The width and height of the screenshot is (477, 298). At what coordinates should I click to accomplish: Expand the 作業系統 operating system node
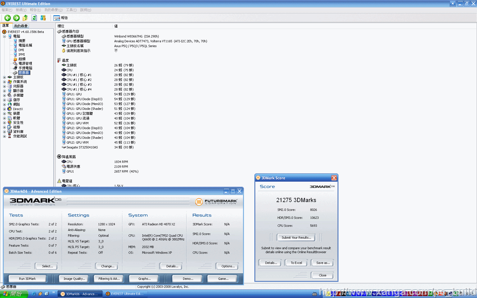point(4,82)
